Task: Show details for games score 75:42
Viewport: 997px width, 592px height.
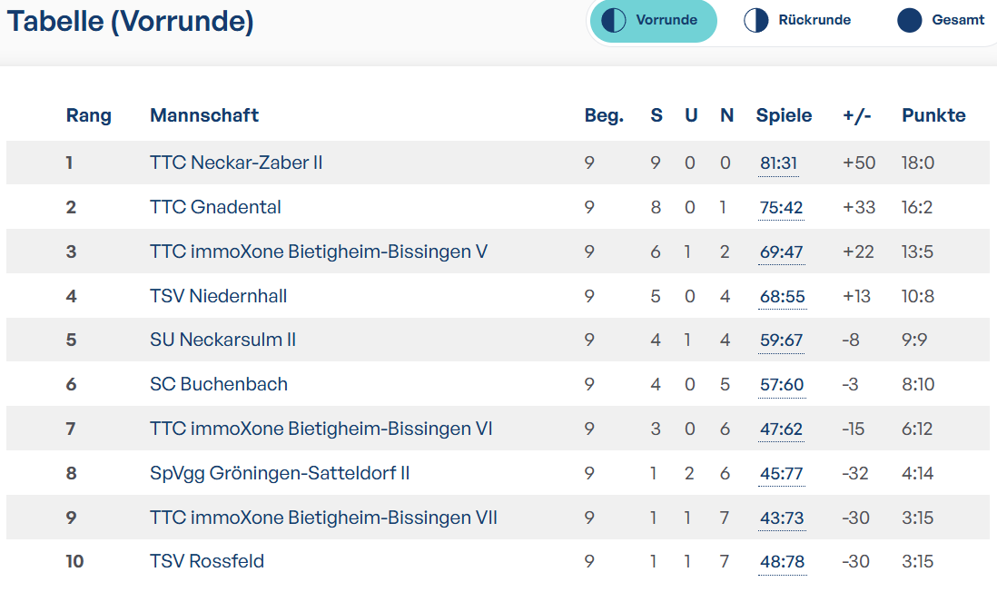Action: click(x=781, y=208)
